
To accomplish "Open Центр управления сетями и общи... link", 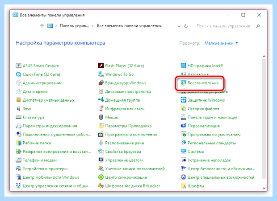I will (x=57, y=186).
